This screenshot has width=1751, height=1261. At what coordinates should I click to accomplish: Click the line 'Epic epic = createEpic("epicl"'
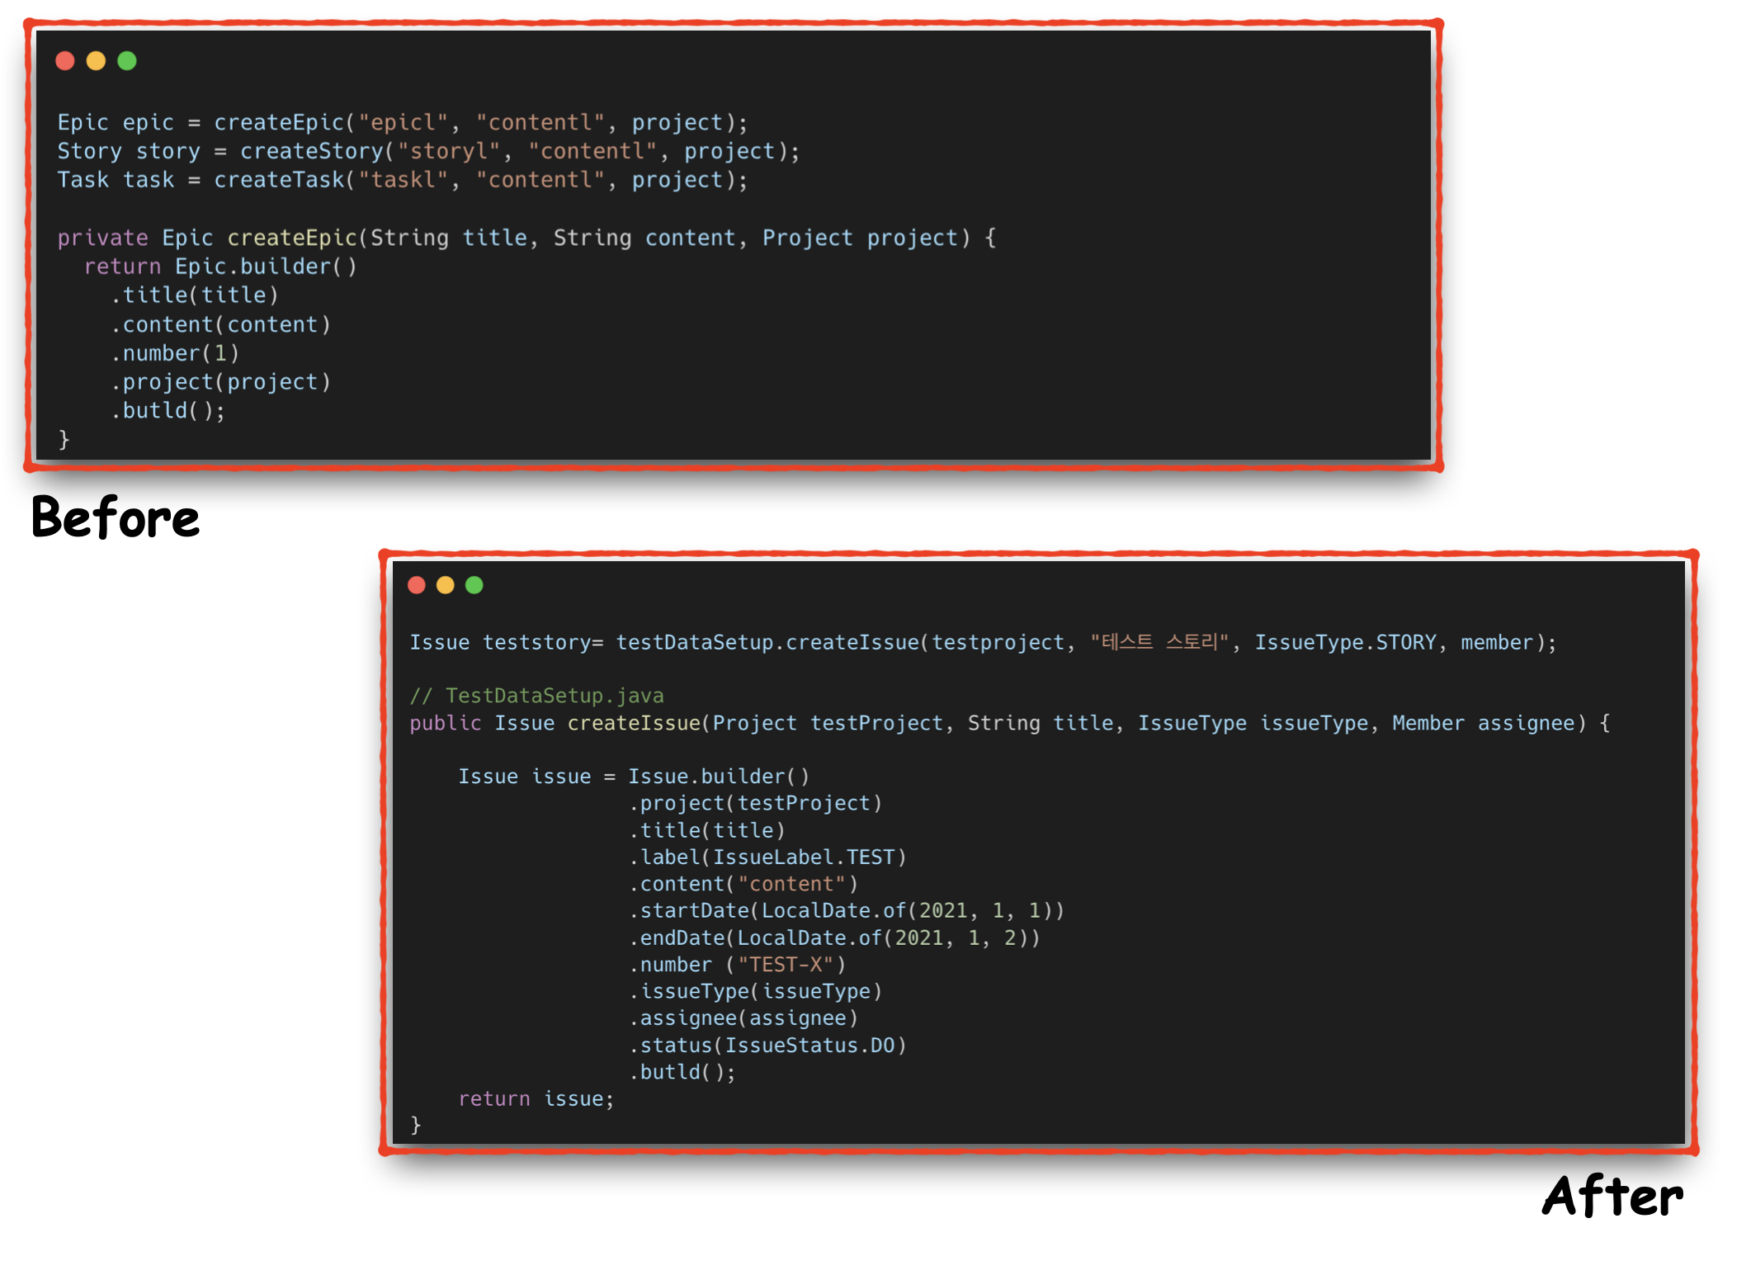click(403, 123)
